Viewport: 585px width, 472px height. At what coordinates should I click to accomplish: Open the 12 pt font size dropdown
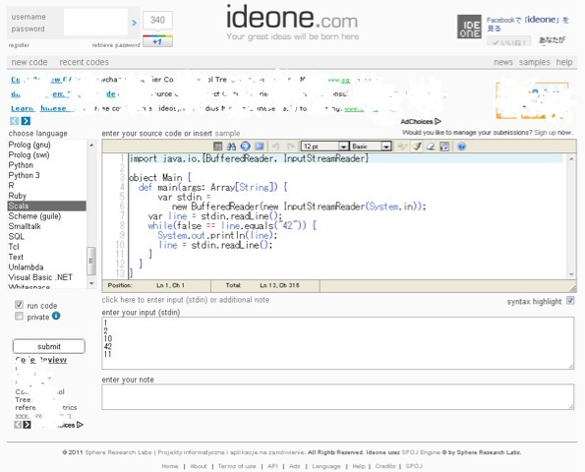tap(325, 147)
